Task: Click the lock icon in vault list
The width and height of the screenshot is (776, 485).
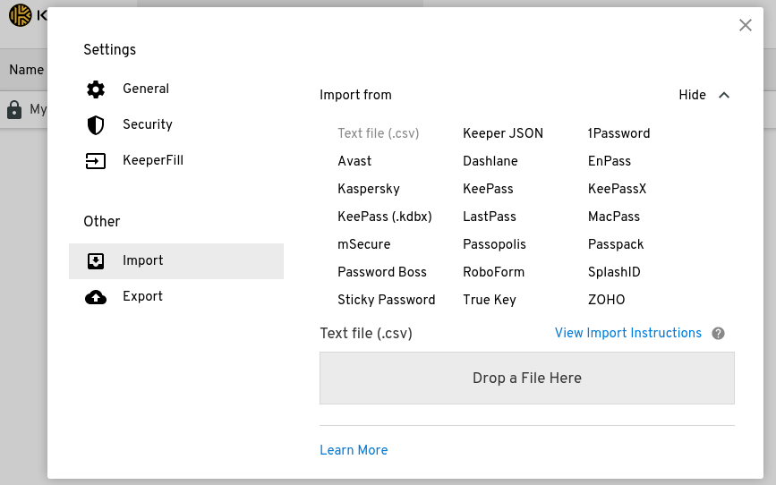Action: point(14,109)
